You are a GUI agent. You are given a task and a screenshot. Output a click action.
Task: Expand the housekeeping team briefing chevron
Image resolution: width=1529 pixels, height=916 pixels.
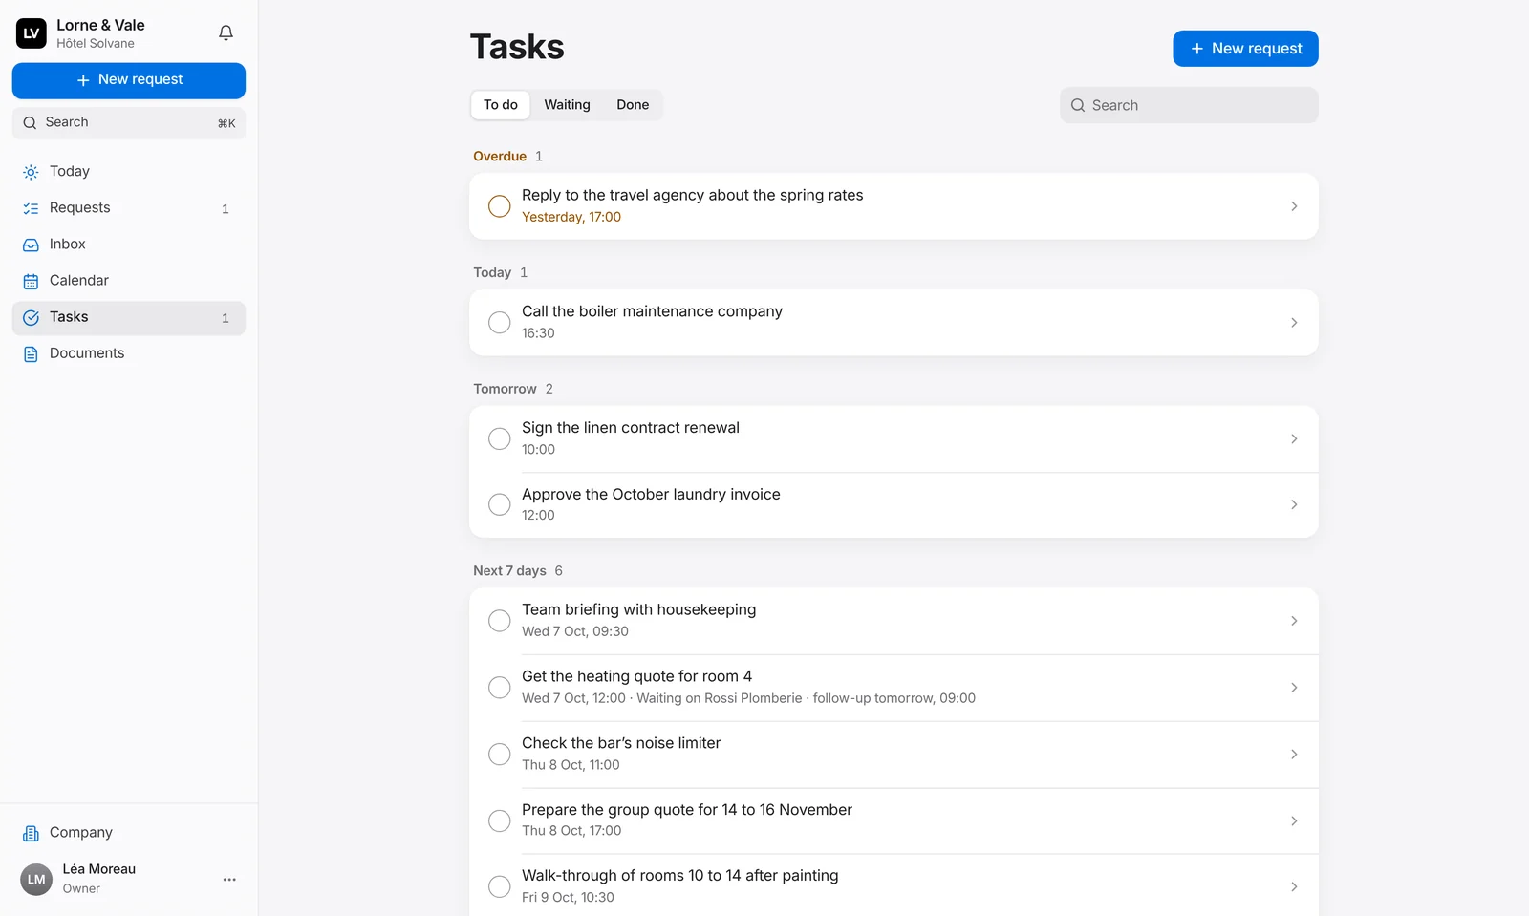[x=1294, y=621]
